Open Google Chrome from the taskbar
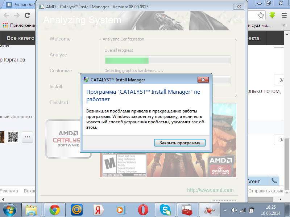 pyautogui.click(x=55, y=210)
